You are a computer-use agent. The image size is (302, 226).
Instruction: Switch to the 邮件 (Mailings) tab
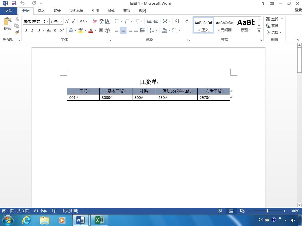[x=111, y=11]
